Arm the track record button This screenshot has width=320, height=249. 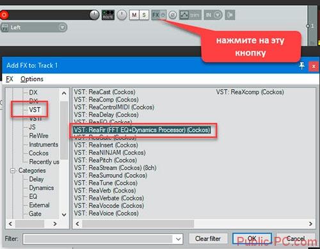tap(4, 15)
